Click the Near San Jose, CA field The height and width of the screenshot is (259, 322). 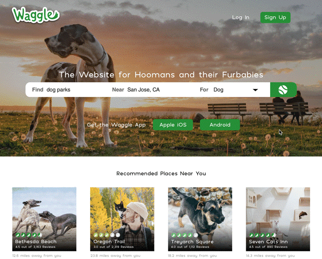coord(153,90)
